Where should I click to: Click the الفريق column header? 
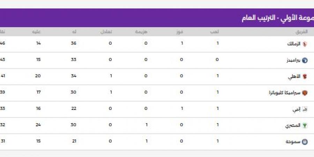pyautogui.click(x=302, y=32)
